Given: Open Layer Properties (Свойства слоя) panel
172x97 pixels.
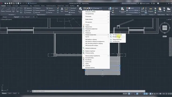Looking at the screenshot, I should pos(80,10).
